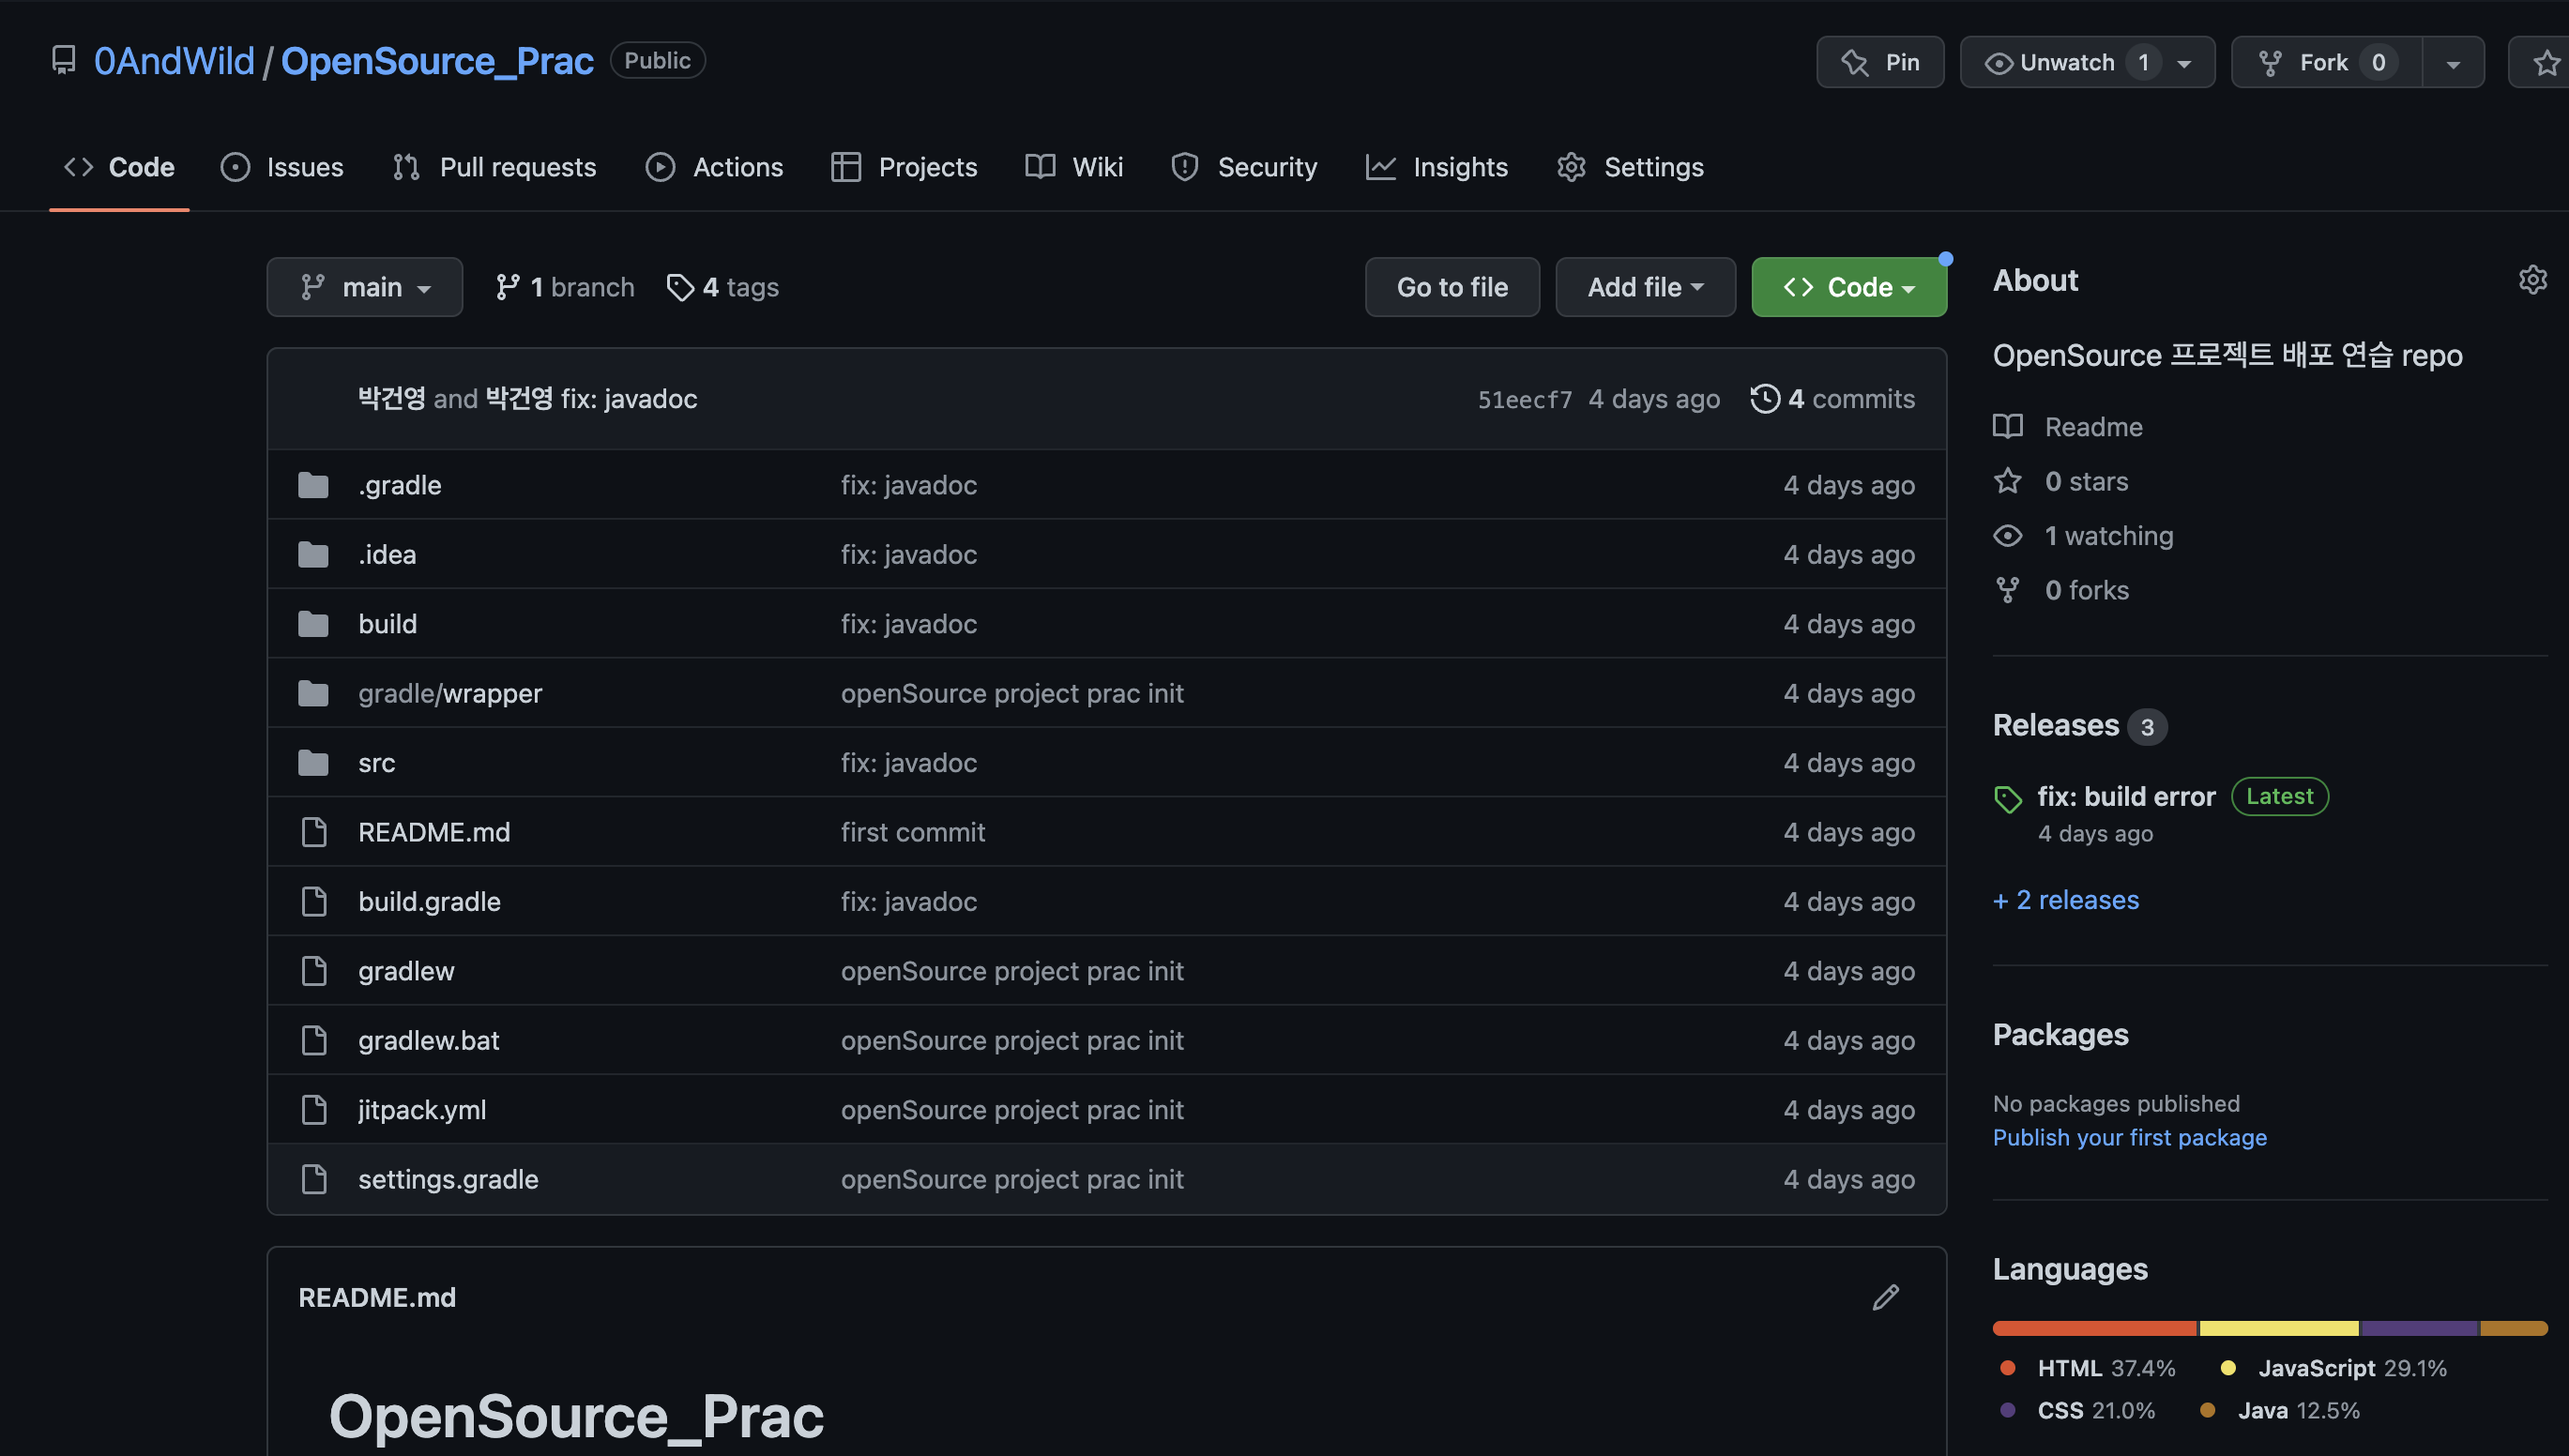
Task: Click the HTML segment of languages bar
Action: (2094, 1329)
